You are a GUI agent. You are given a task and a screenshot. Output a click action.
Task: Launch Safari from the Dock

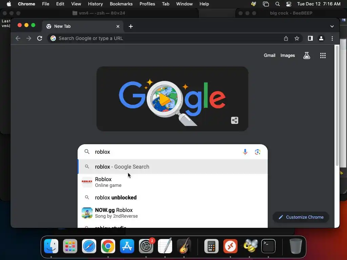tap(89, 246)
